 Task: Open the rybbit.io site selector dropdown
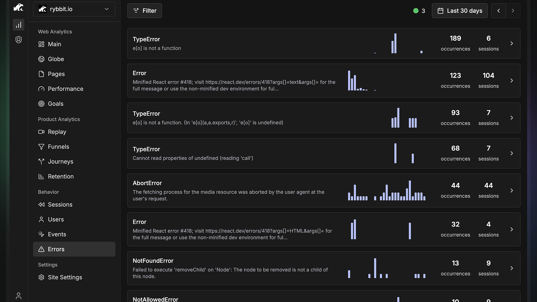pos(74,9)
